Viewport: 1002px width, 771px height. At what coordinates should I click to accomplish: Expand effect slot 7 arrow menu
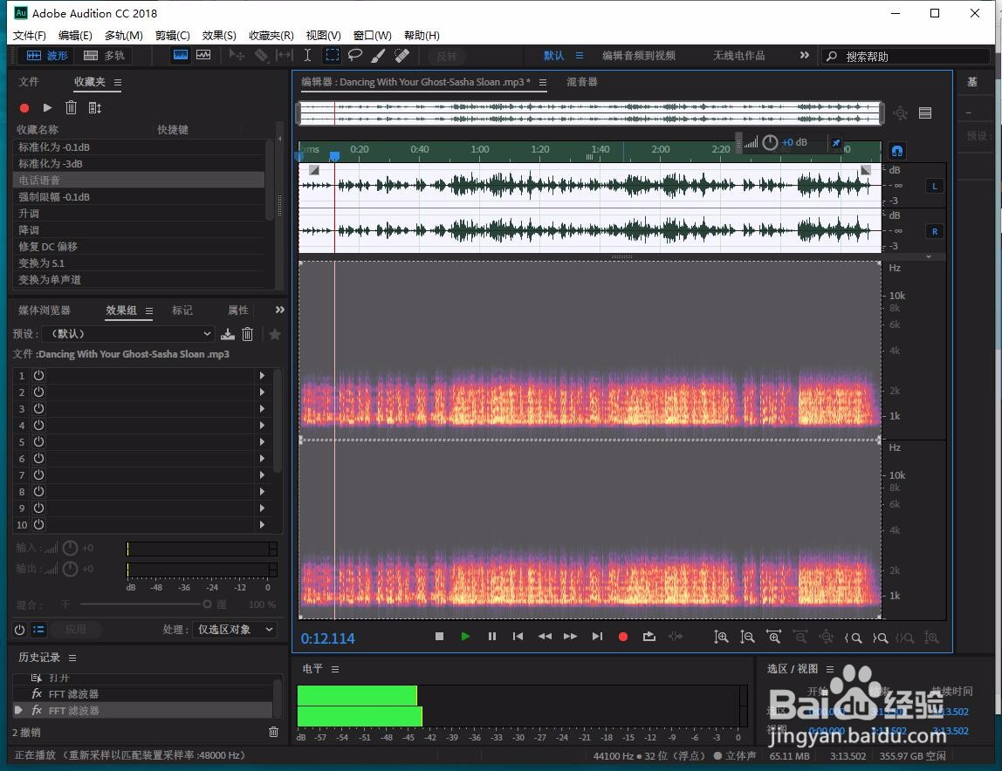pos(262,474)
